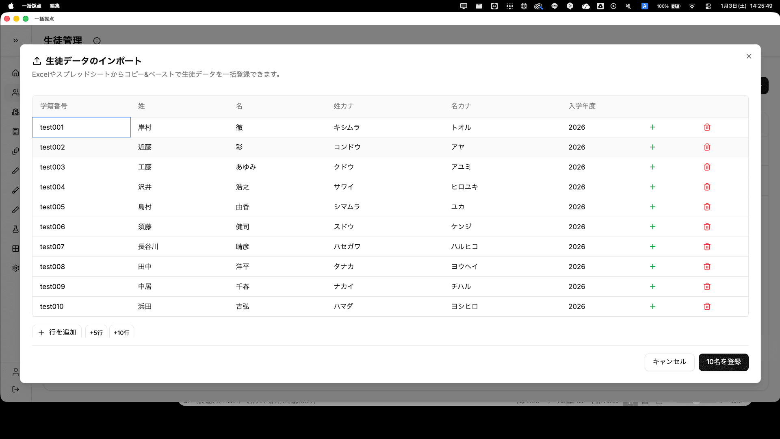Viewport: 780px width, 439px height.
Task: Collapse the sidebar using the chevron button
Action: (15, 40)
